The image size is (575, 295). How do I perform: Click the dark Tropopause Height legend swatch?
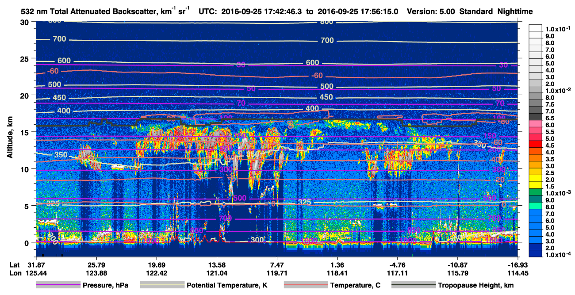tap(413, 285)
